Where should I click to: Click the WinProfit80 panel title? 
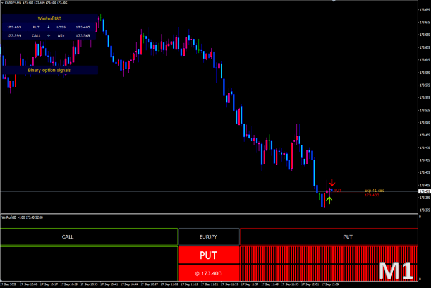(x=49, y=18)
